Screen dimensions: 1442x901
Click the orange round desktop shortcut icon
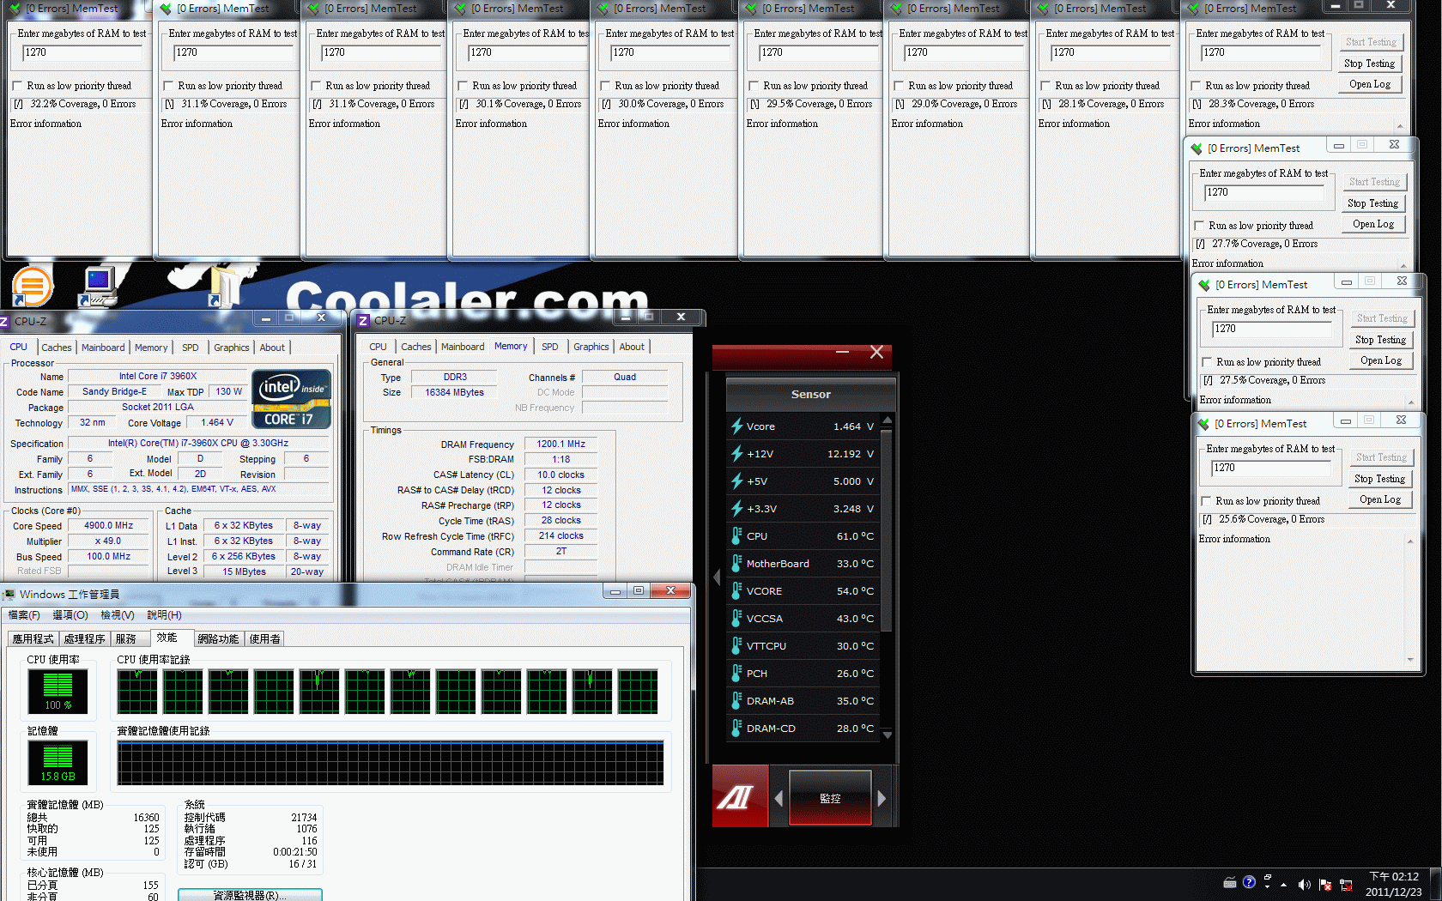click(x=33, y=286)
